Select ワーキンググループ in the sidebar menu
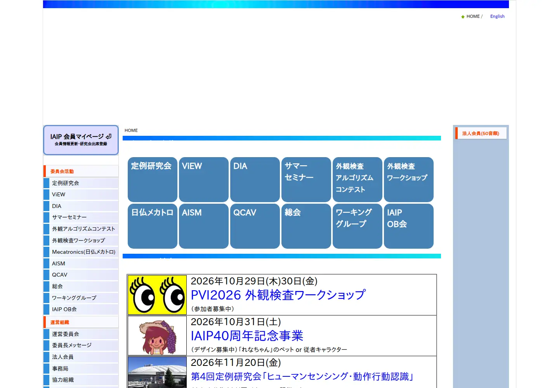 coord(81,298)
